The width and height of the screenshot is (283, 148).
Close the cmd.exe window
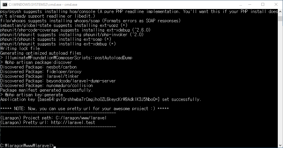point(276,4)
